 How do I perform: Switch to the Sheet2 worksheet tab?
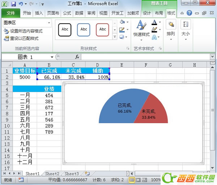pyautogui.click(x=52, y=174)
